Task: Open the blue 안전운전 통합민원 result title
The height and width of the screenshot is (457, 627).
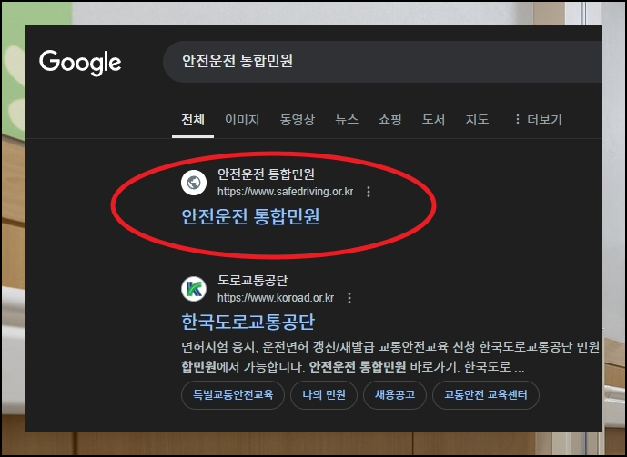Action: (250, 217)
